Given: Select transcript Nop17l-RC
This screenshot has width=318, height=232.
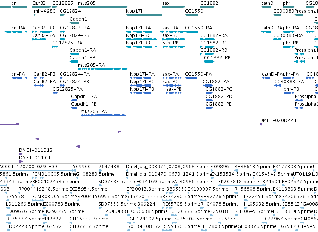Looking at the screenshot, I should click(138, 35).
